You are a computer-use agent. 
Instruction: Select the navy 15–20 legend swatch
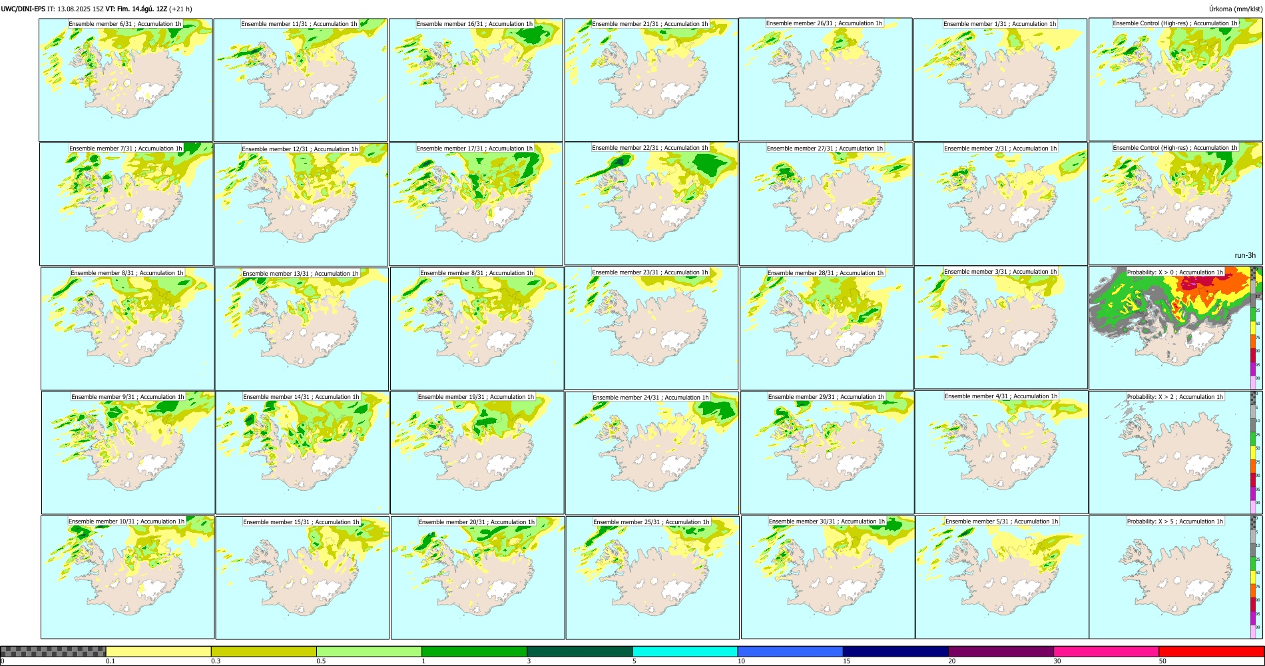click(895, 651)
